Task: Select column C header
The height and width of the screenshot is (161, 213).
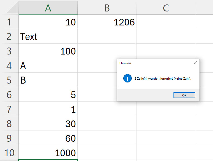Action: (166, 8)
